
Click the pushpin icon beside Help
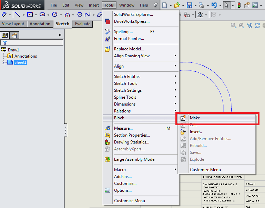[x=155, y=5]
